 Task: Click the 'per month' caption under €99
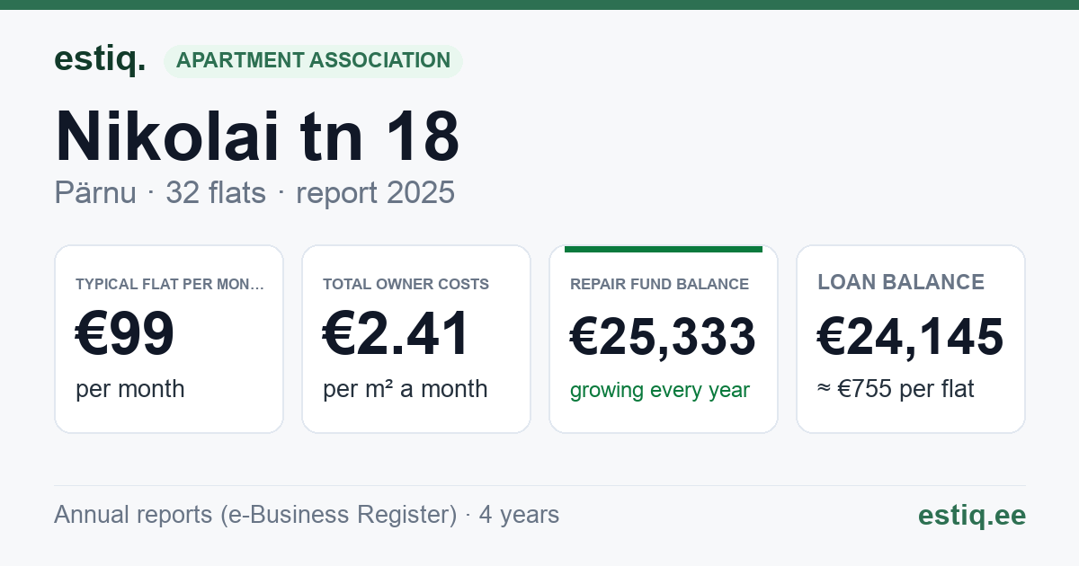[x=130, y=389]
